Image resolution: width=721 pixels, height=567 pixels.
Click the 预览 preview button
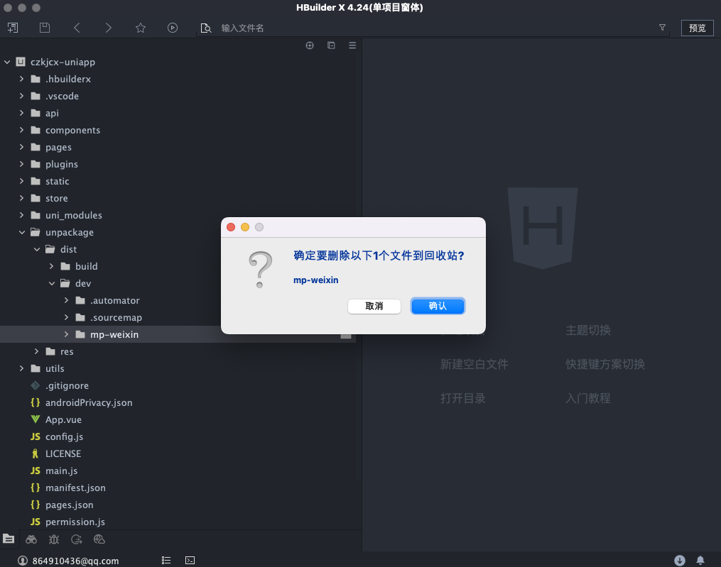point(697,28)
